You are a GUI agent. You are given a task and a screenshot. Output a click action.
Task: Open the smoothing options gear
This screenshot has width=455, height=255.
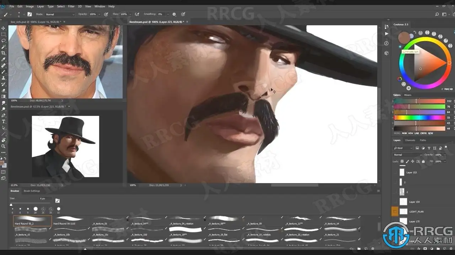[x=174, y=14]
